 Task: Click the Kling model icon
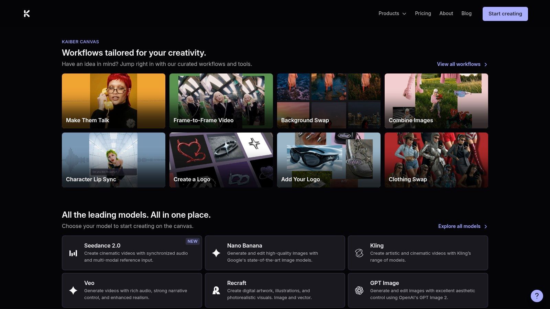tap(359, 253)
